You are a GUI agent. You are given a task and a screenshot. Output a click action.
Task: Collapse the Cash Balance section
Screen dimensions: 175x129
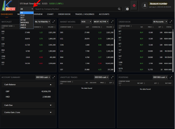28,84
